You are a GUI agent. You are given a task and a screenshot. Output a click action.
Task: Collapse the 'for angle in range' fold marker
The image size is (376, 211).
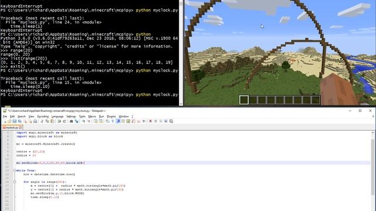pyautogui.click(x=15, y=182)
